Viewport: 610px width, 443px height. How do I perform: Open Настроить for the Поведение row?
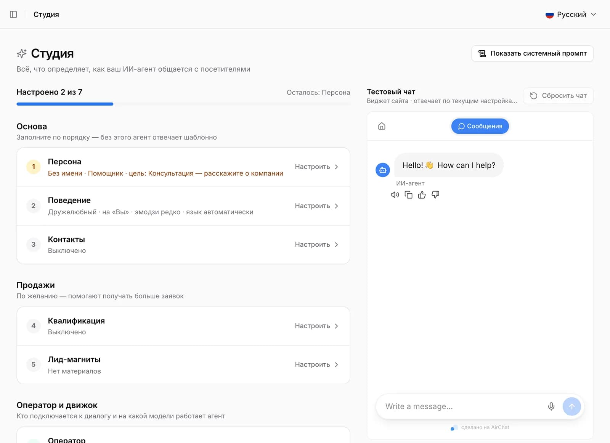tap(316, 206)
